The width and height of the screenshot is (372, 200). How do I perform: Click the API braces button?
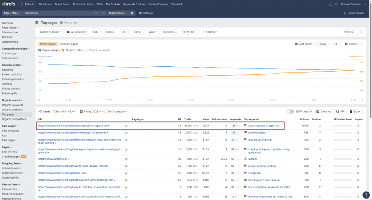340,112
